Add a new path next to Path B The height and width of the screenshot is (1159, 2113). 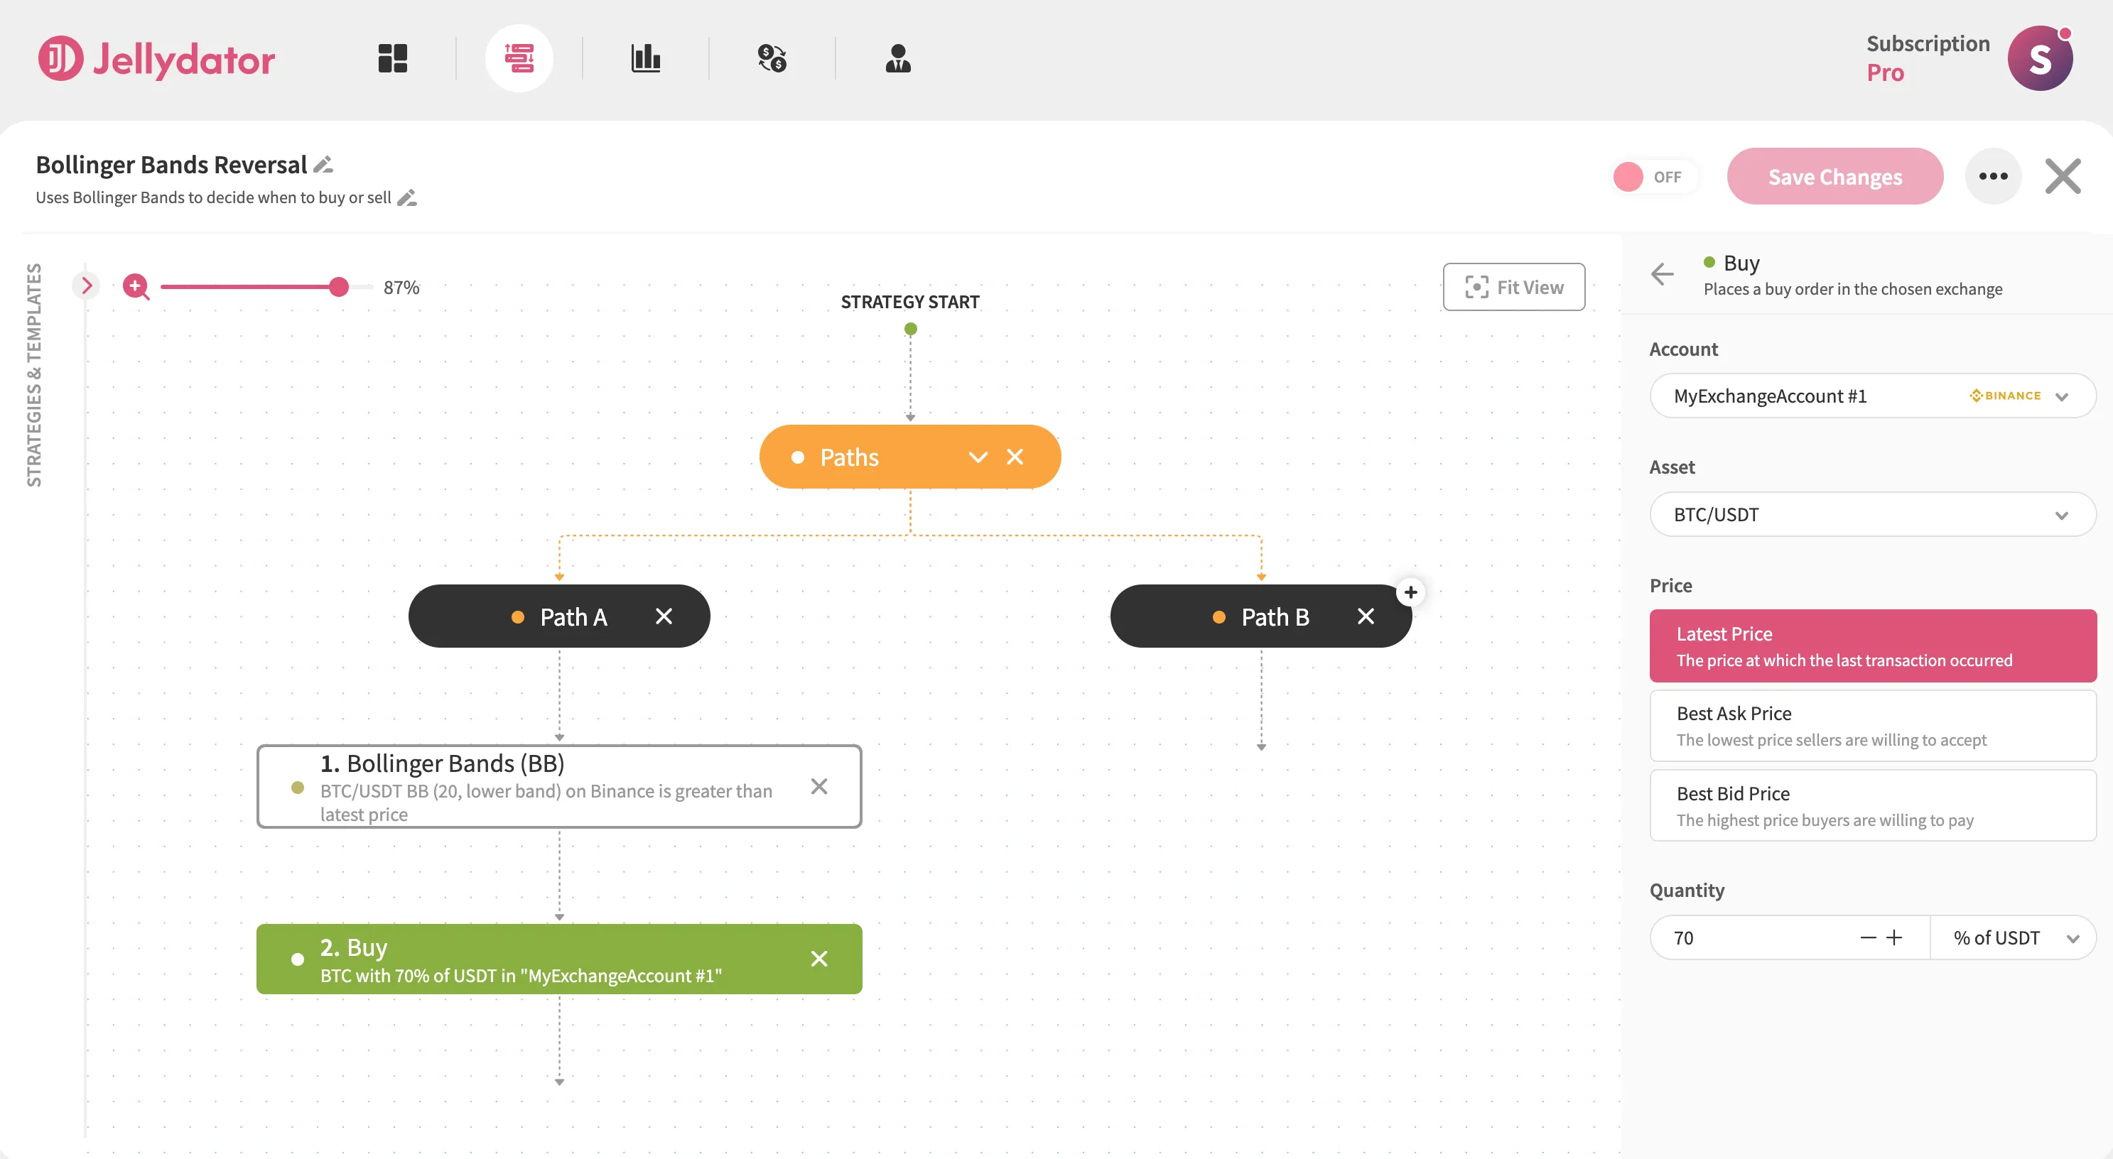[x=1411, y=592]
